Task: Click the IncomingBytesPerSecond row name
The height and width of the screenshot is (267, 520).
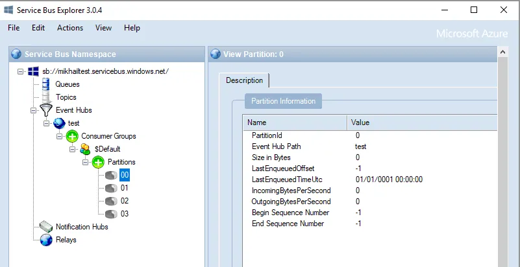Action: tap(291, 191)
